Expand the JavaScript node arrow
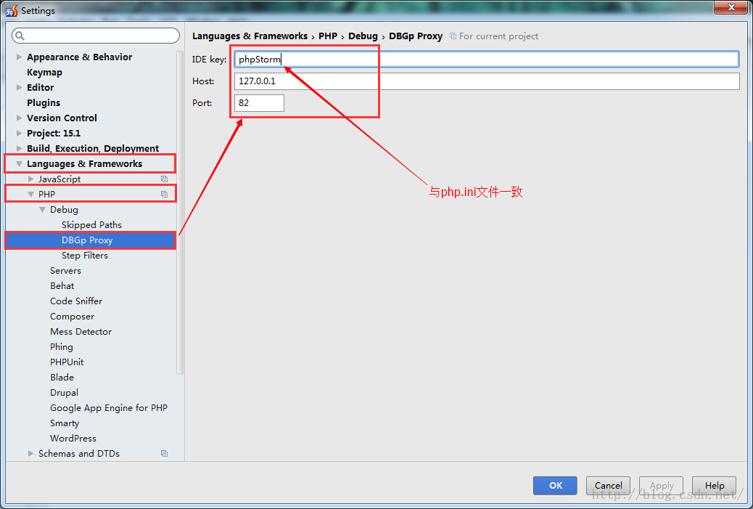 coord(30,179)
